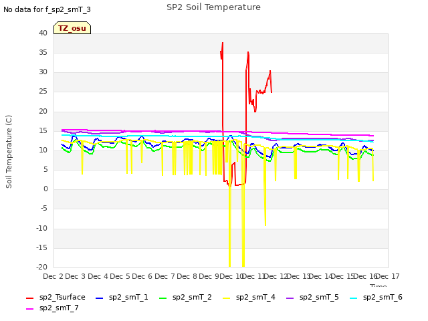Viewport: 428px width, 321px height.
Task: Click the -20 y-axis tick label
Action: 41,267
